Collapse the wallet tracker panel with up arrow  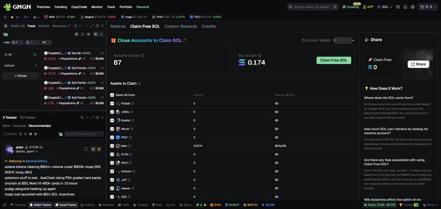pos(87,26)
